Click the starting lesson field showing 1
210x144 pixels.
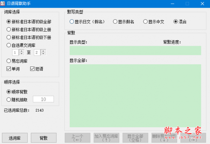(x=15, y=52)
